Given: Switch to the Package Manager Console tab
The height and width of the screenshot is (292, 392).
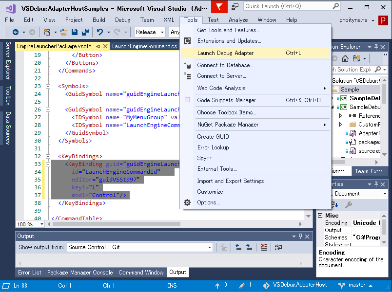Looking at the screenshot, I should tap(80, 272).
